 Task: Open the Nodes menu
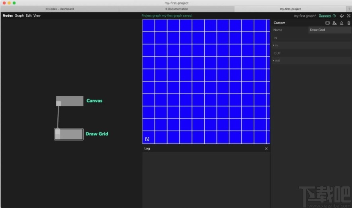[8, 16]
